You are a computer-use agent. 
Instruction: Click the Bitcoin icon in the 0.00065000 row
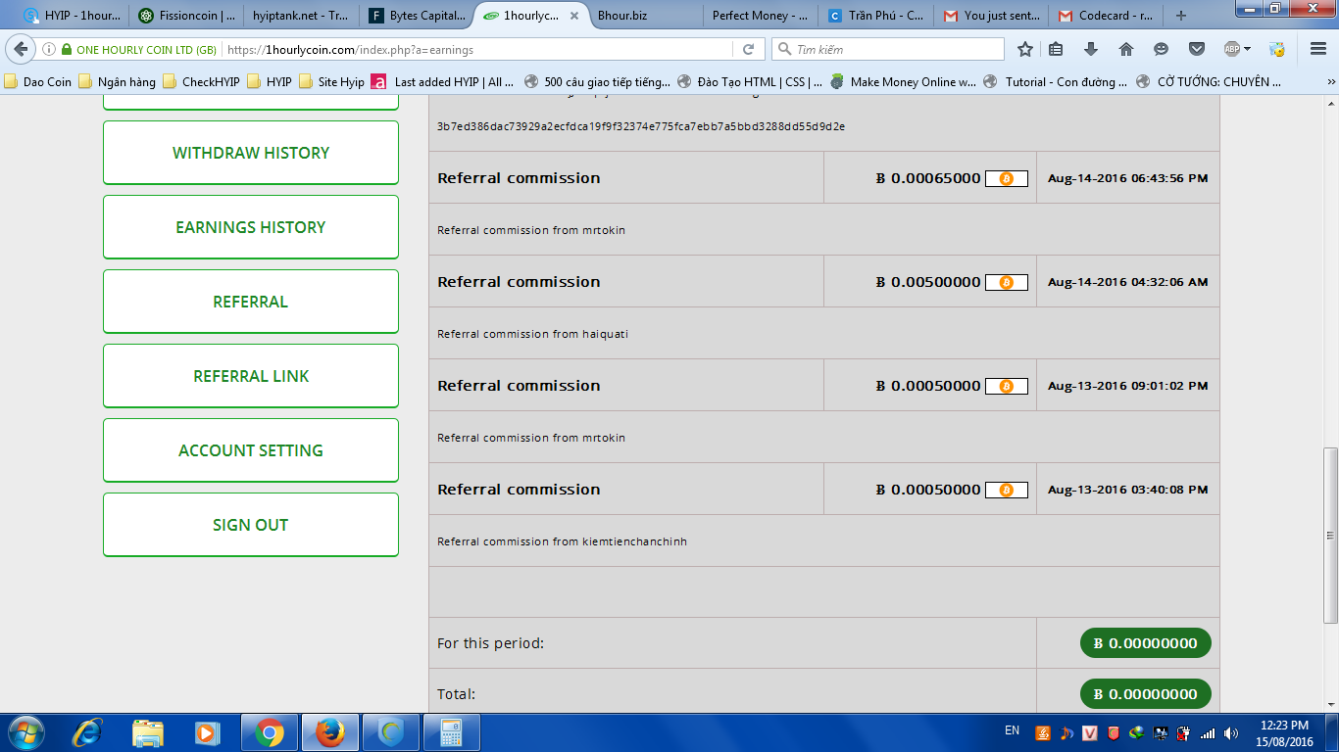click(1006, 178)
